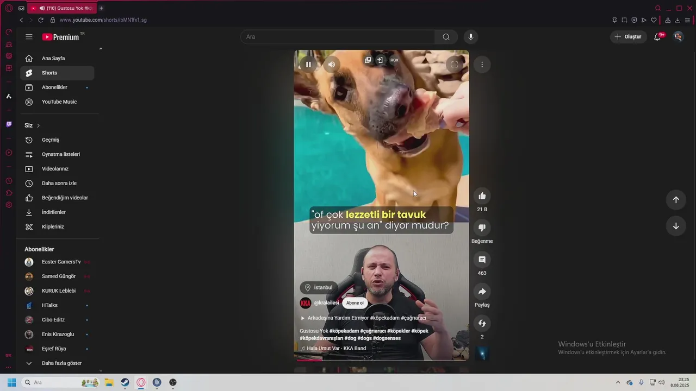
Task: Open Cibo Editz subscription channel
Action: pyautogui.click(x=57, y=320)
